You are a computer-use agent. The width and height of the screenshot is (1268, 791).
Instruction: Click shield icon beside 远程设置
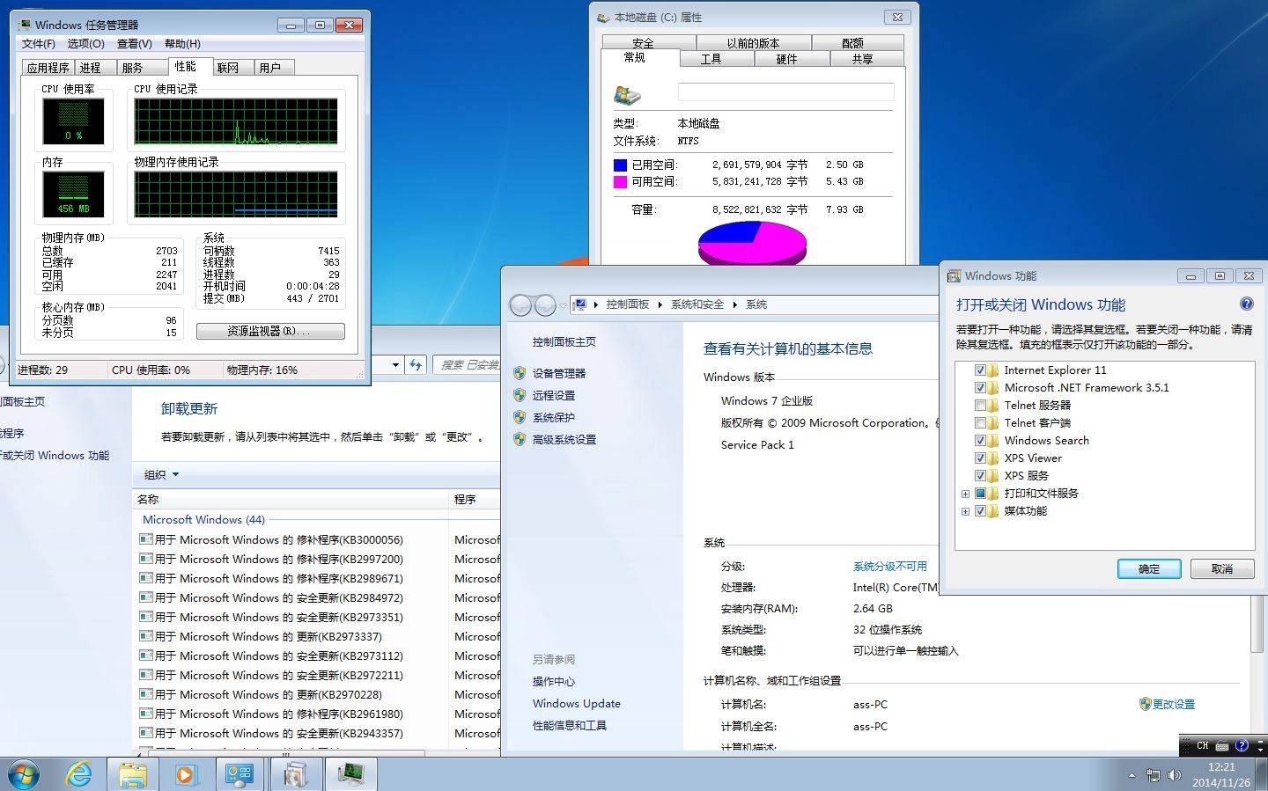coord(520,395)
